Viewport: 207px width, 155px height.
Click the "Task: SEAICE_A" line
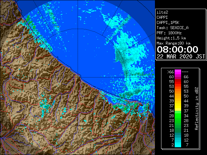[172, 28]
